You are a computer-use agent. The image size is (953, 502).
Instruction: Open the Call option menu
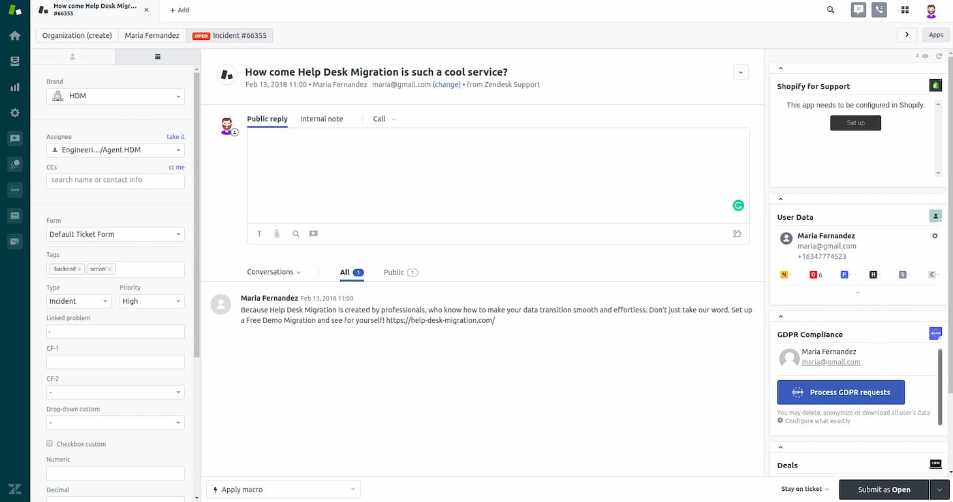click(384, 119)
